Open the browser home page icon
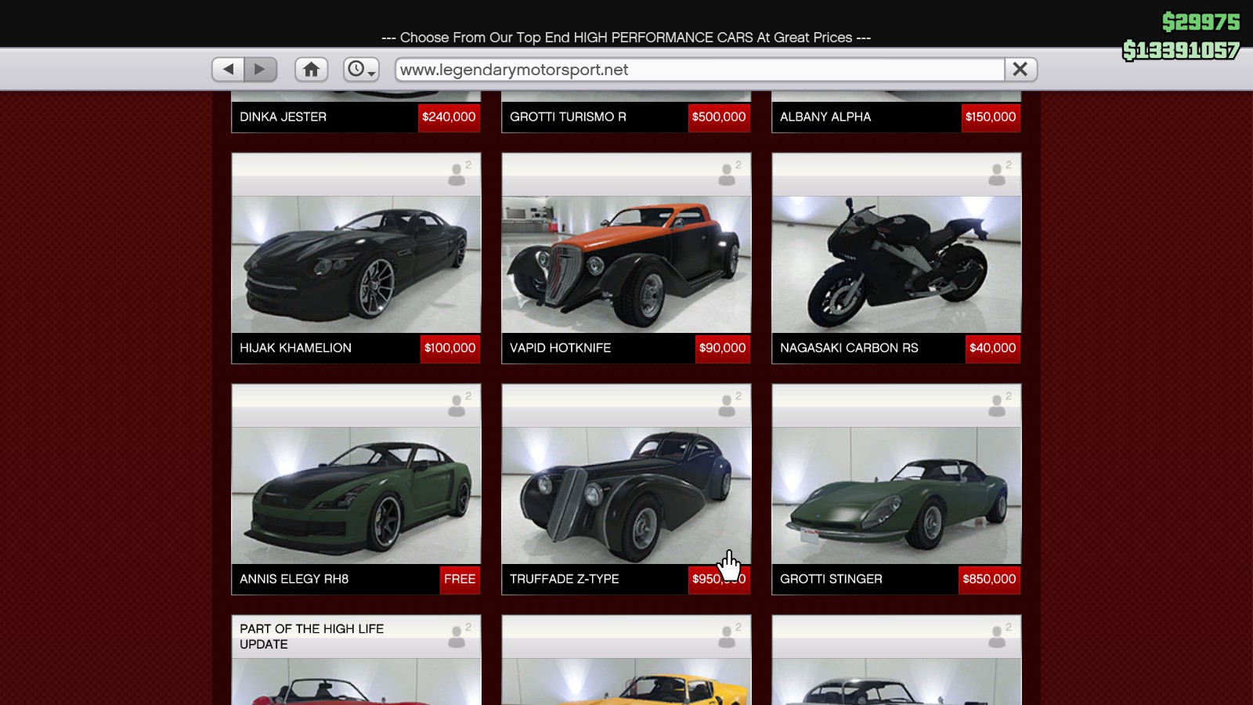 311,70
